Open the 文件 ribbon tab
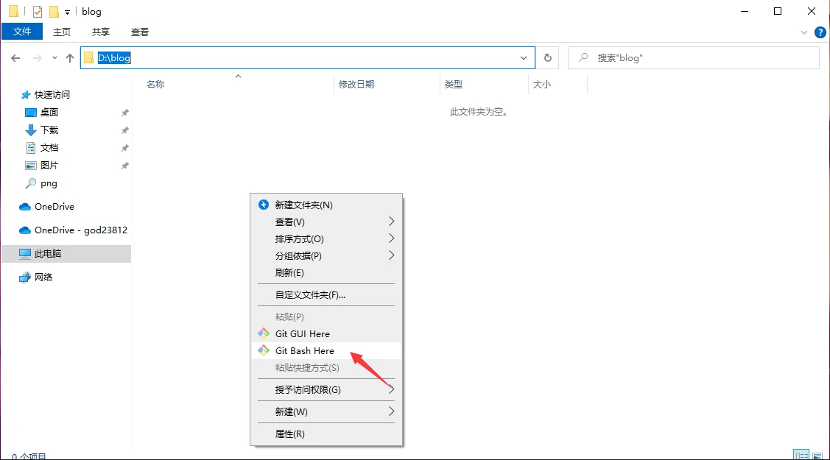This screenshot has height=460, width=830. 22,32
